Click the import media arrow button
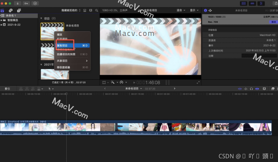The image size is (278, 162). 17,3
